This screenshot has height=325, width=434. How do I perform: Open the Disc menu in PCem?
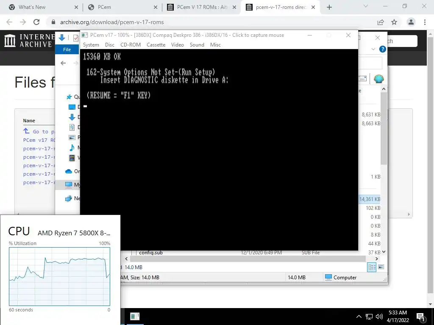tap(110, 45)
